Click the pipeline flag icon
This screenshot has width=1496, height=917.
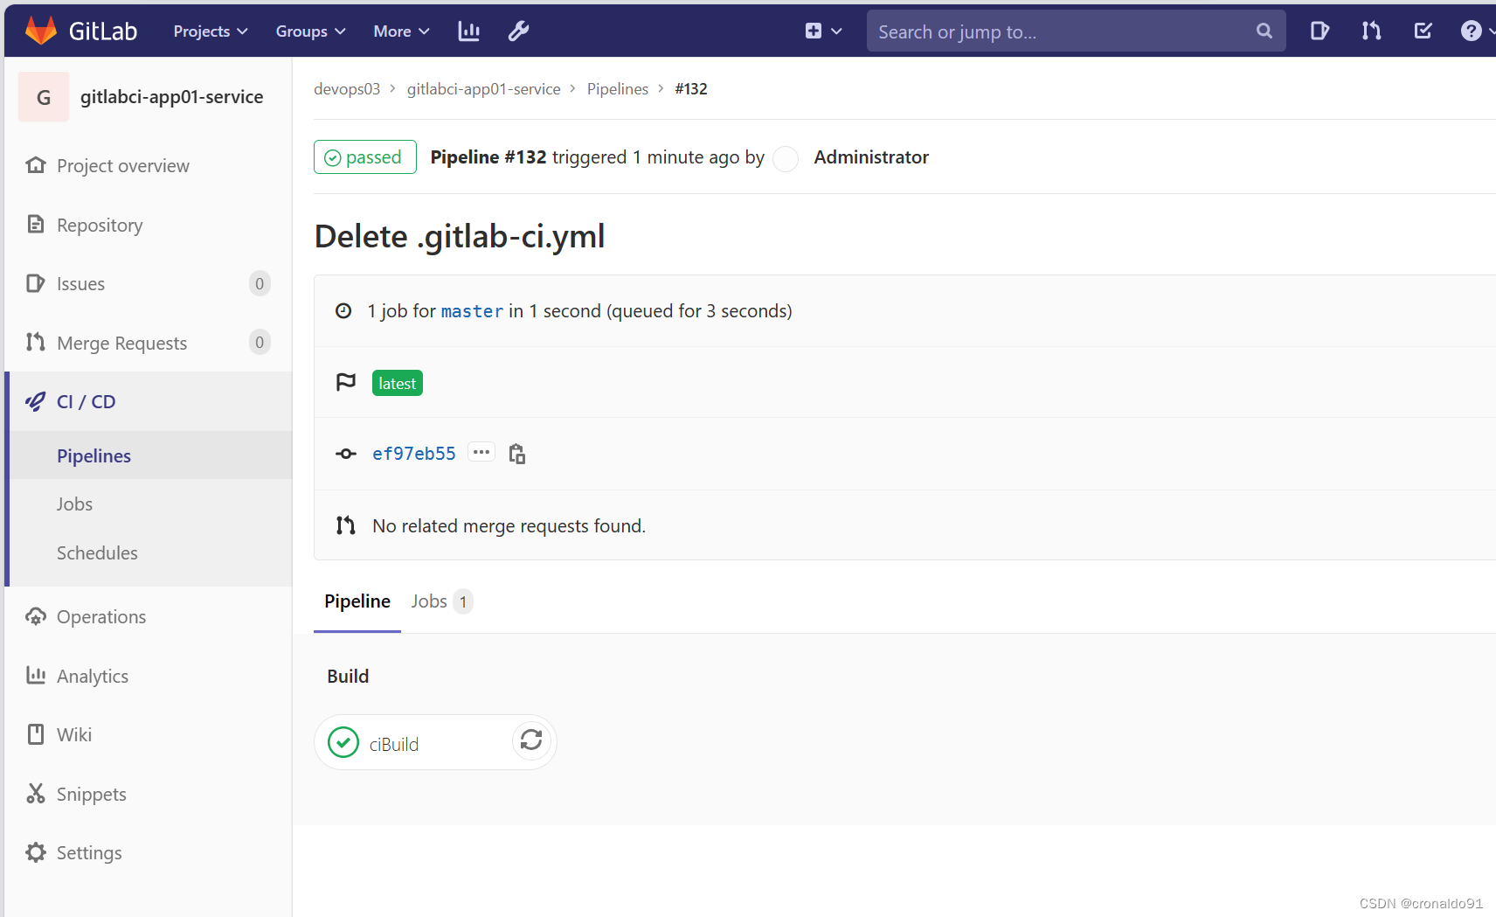click(x=346, y=382)
